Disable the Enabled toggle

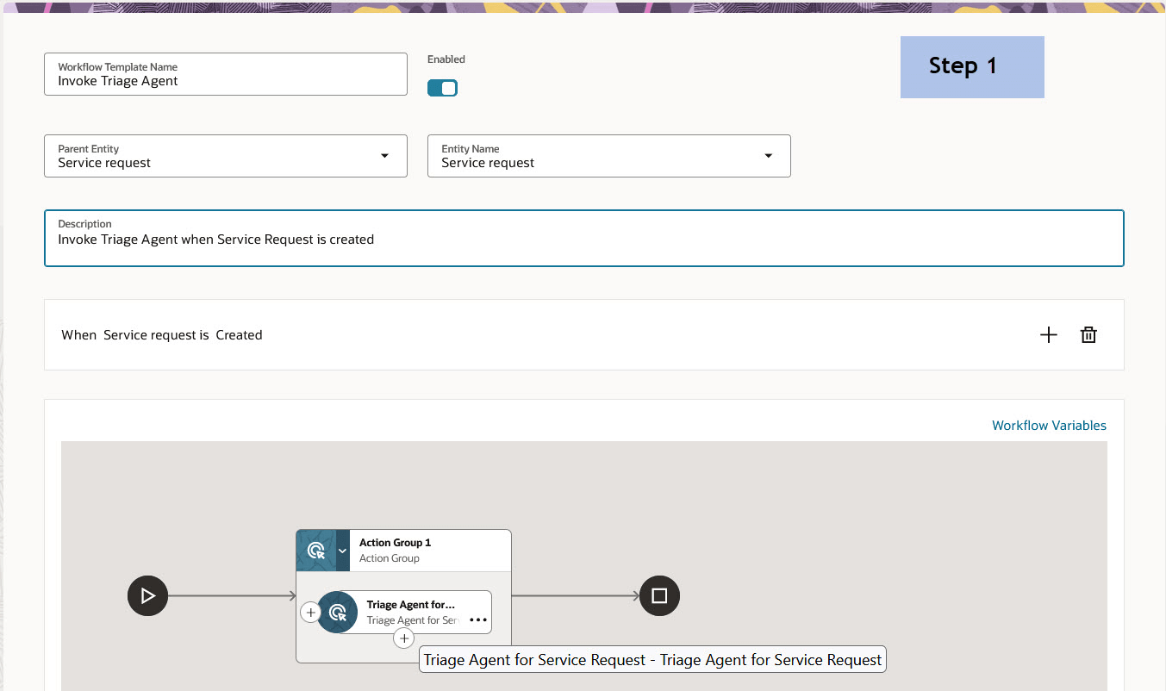tap(442, 87)
